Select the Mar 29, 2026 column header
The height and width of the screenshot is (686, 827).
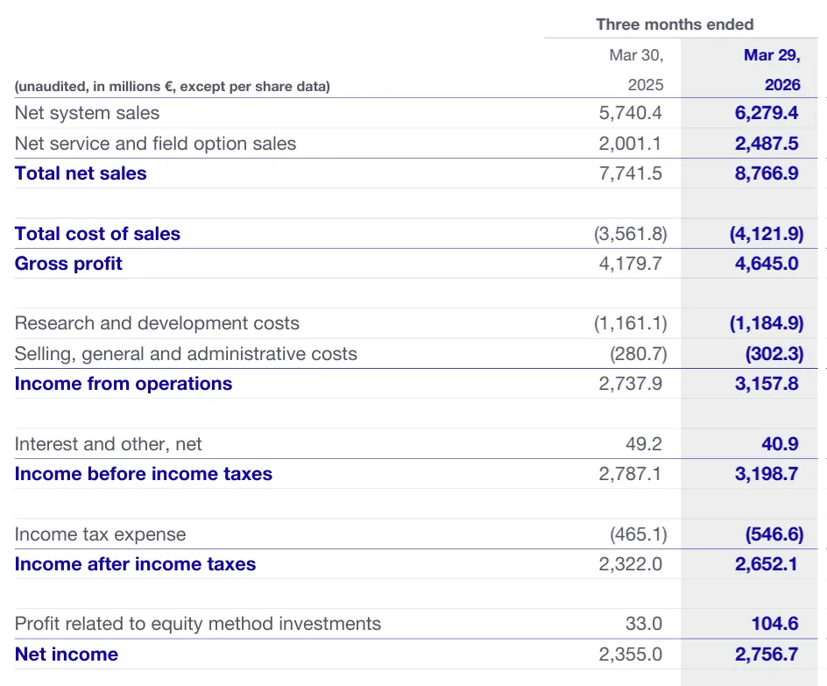pyautogui.click(x=772, y=70)
